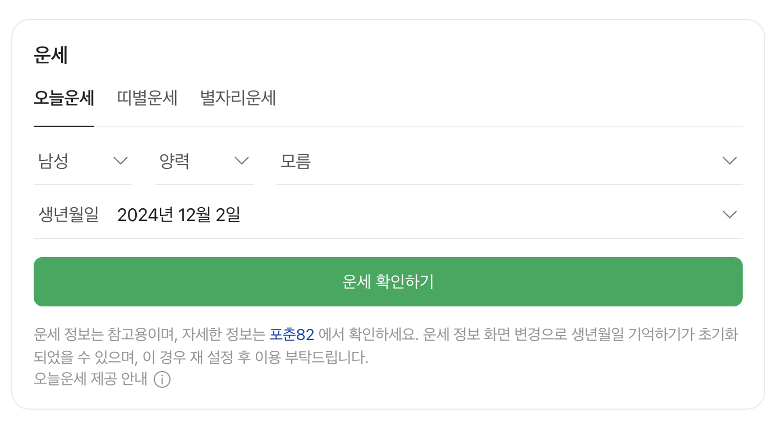Switch to the 별자리운세 tab

click(x=238, y=98)
